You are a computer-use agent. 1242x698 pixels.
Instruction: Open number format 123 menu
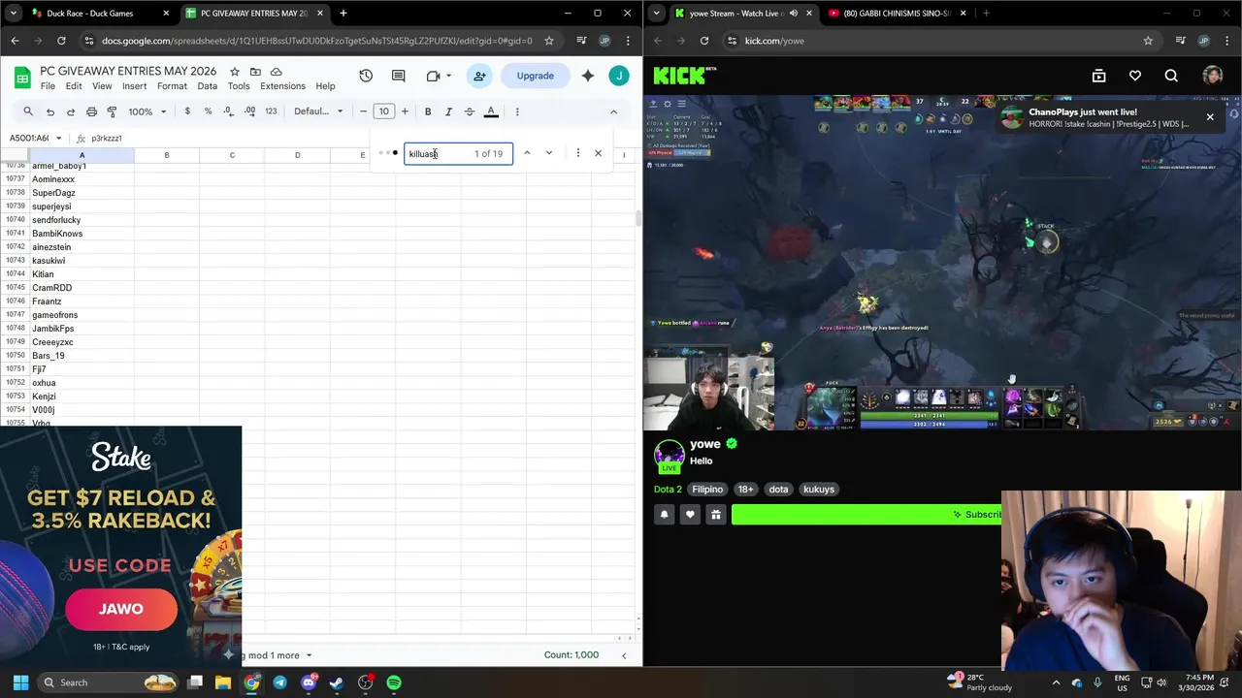(271, 111)
